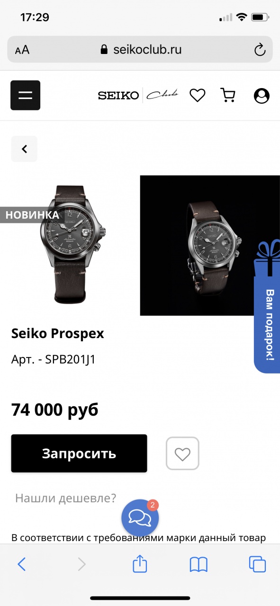Click the Запросить button

point(79,454)
